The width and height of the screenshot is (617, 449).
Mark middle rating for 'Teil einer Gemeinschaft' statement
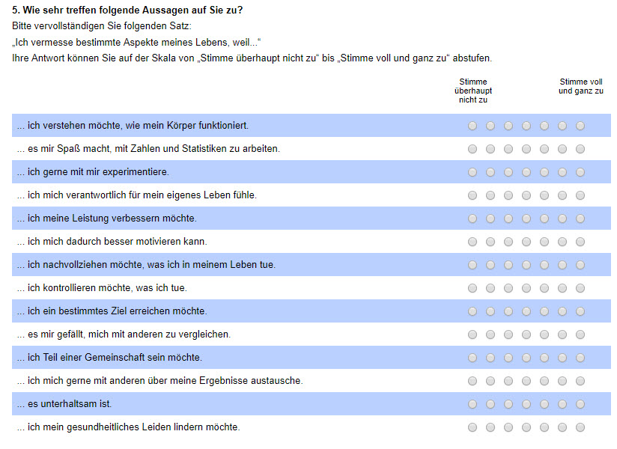[x=526, y=358]
